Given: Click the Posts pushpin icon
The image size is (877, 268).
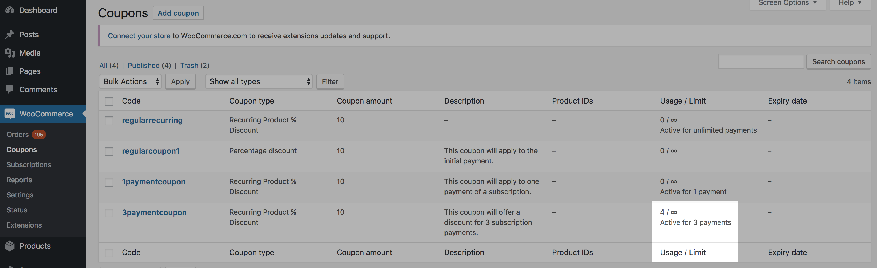Looking at the screenshot, I should point(10,34).
